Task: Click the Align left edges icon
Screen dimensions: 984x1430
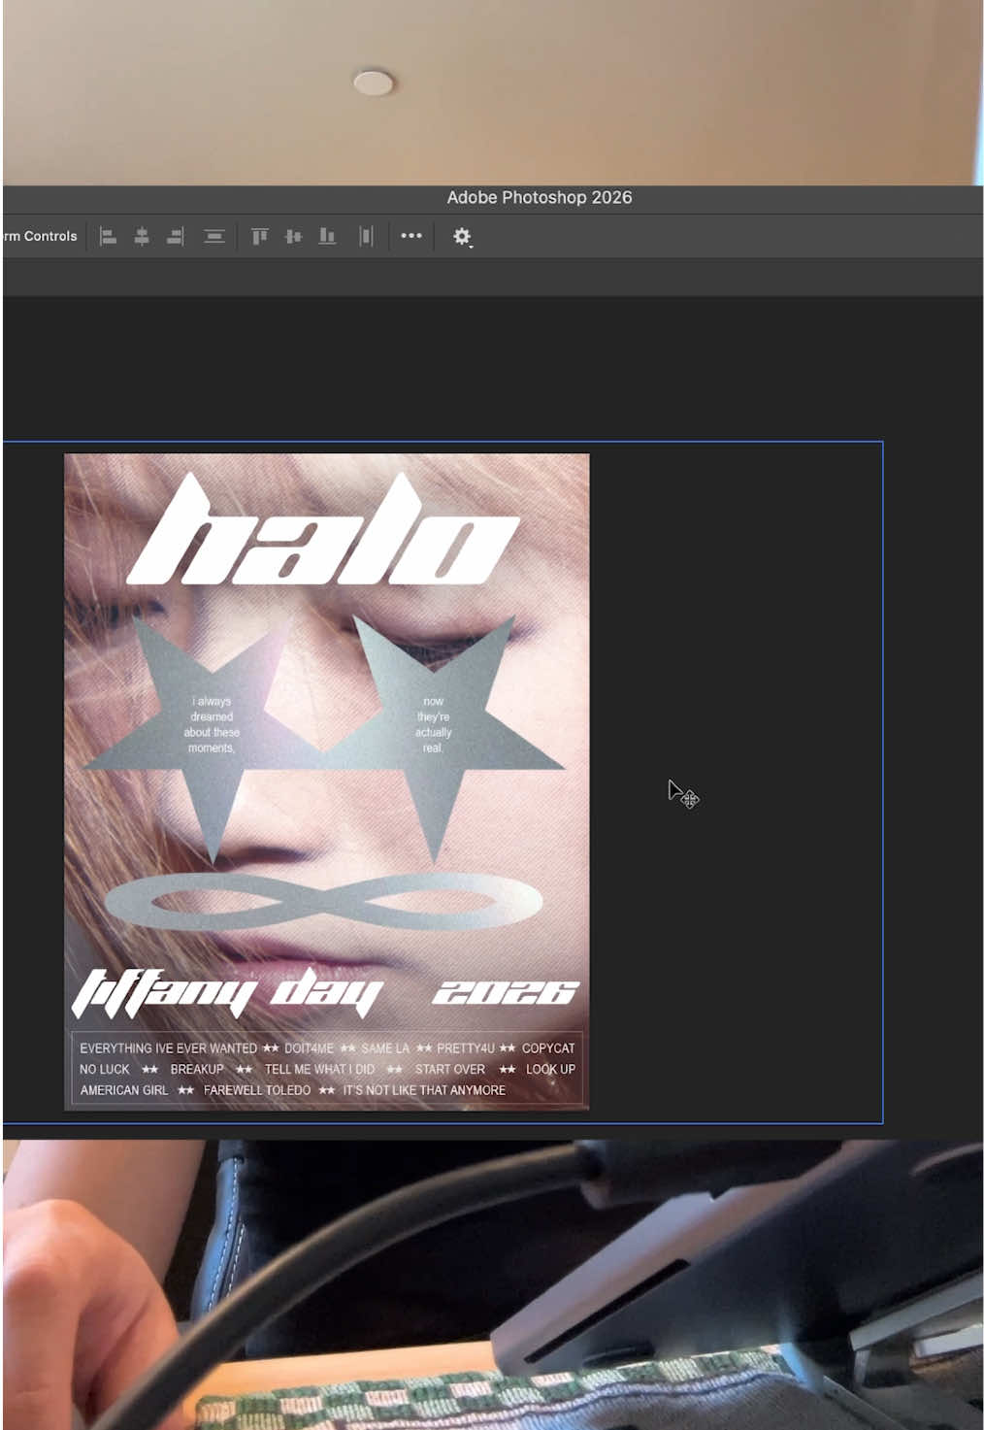Action: click(x=109, y=236)
